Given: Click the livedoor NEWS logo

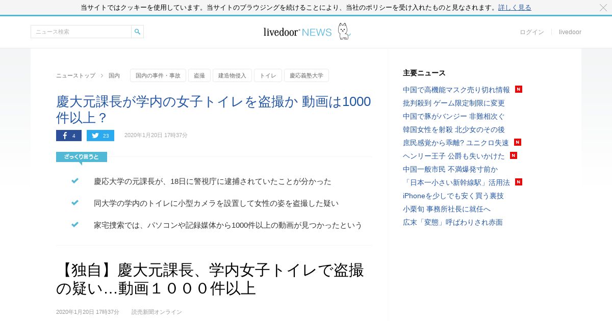Looking at the screenshot, I should [x=297, y=32].
